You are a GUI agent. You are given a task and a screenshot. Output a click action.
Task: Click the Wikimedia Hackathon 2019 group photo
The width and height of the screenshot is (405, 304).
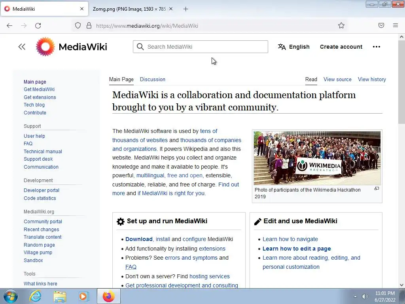tap(317, 158)
